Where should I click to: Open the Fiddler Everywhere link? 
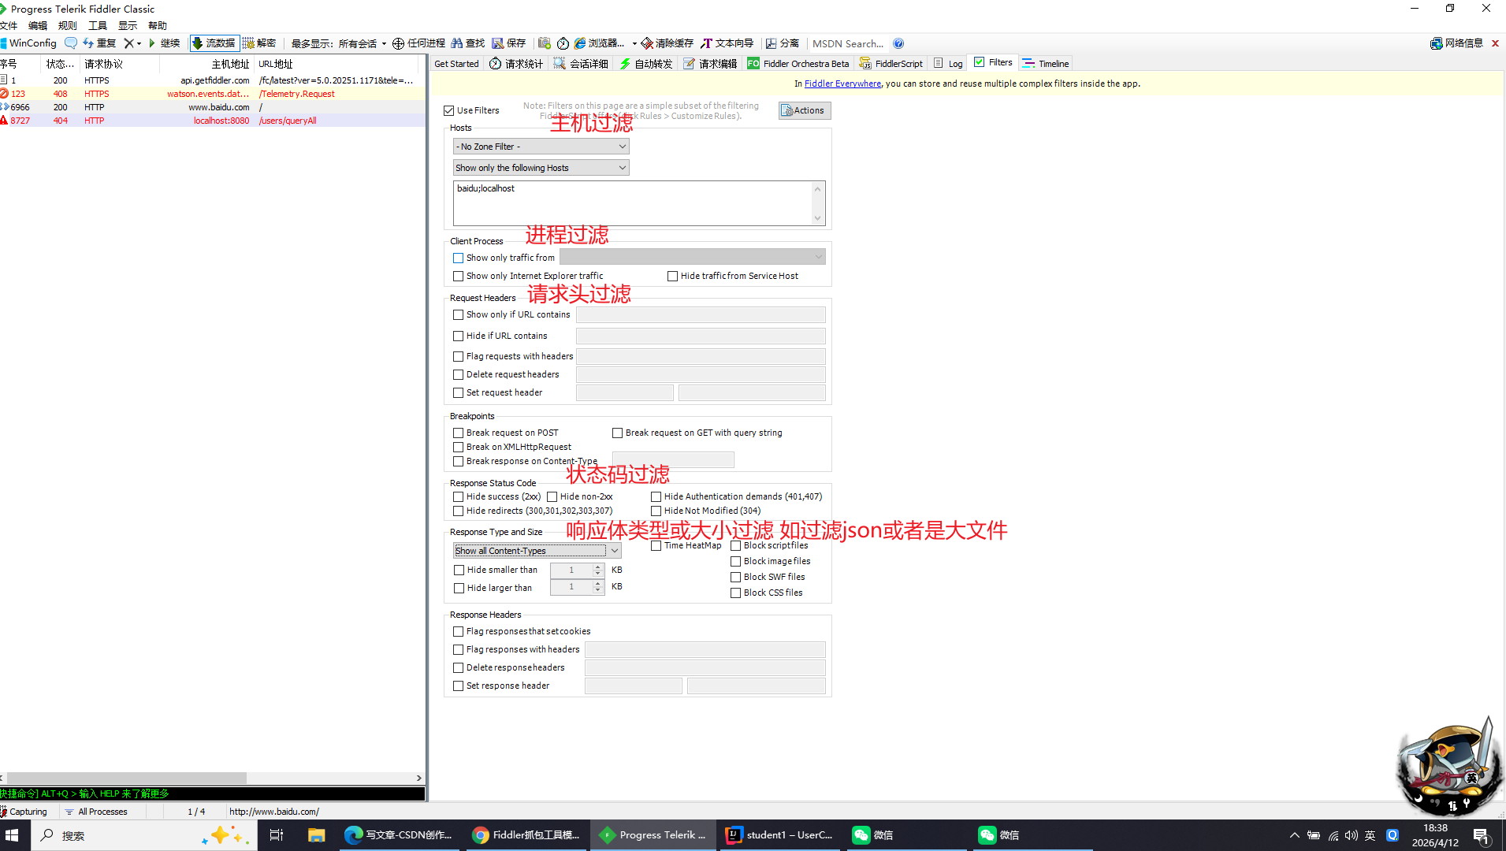click(x=842, y=84)
